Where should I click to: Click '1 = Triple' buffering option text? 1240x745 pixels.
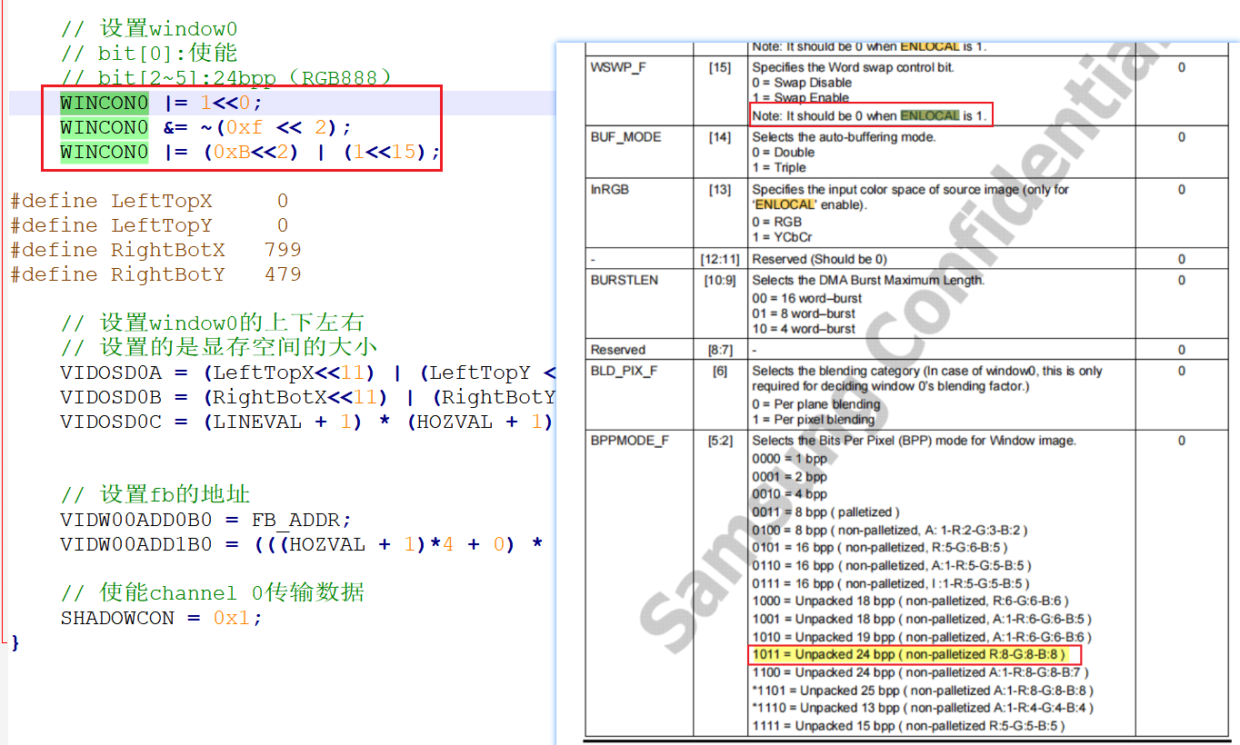coord(779,167)
